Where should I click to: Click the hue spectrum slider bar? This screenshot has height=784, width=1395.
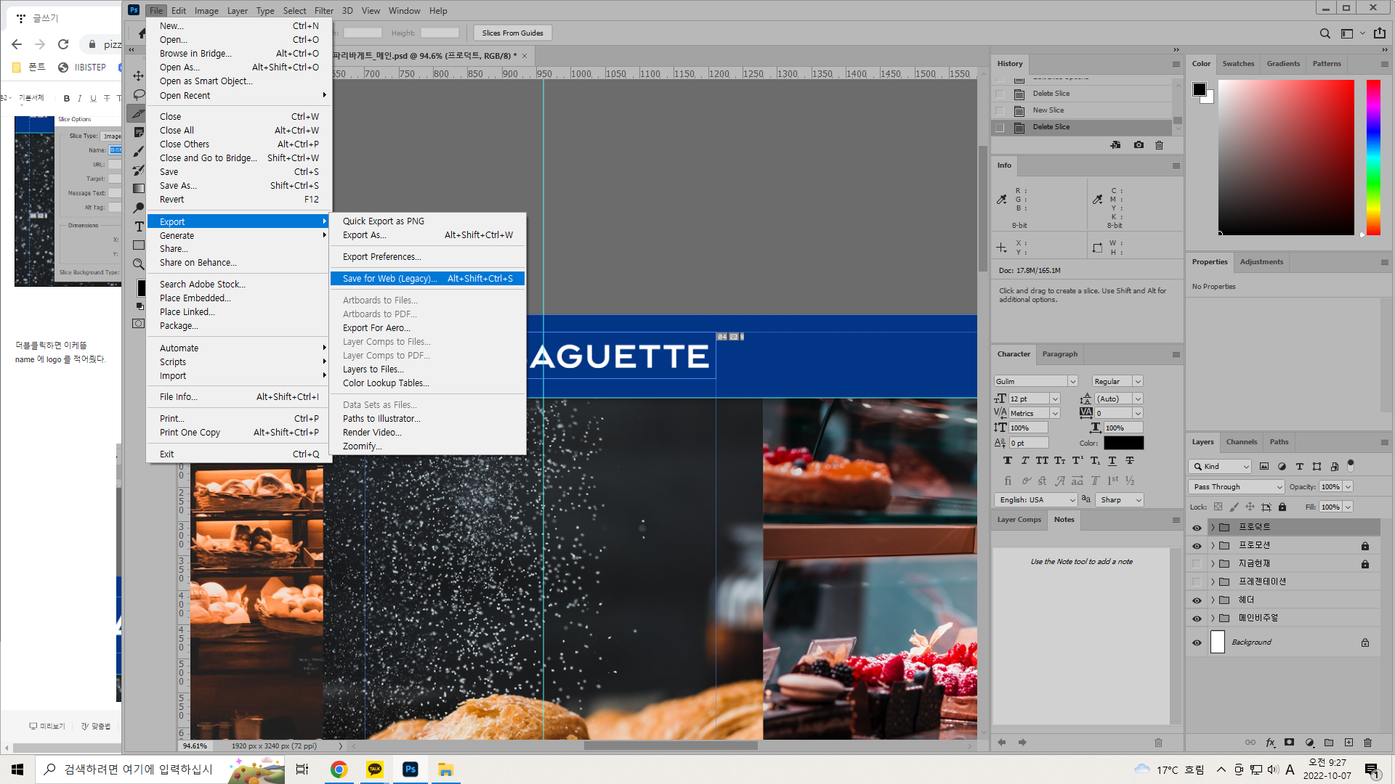[1372, 157]
